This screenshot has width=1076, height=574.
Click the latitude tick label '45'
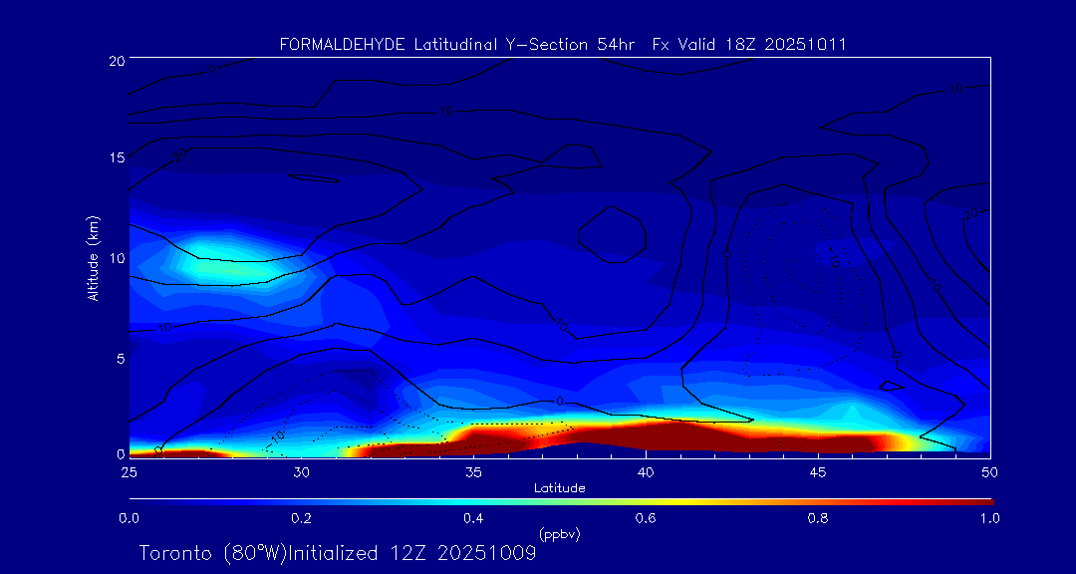tap(818, 471)
